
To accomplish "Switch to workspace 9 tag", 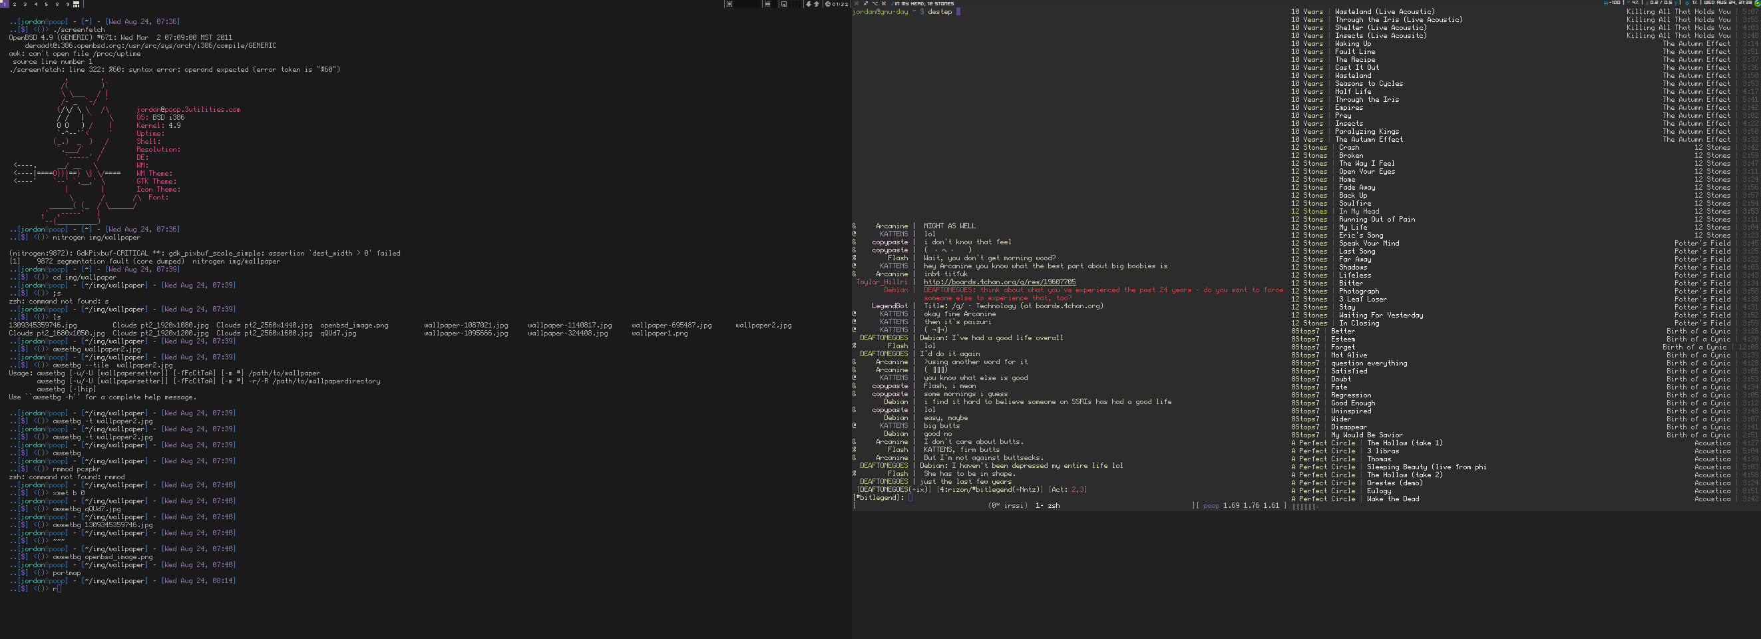I will pos(67,3).
